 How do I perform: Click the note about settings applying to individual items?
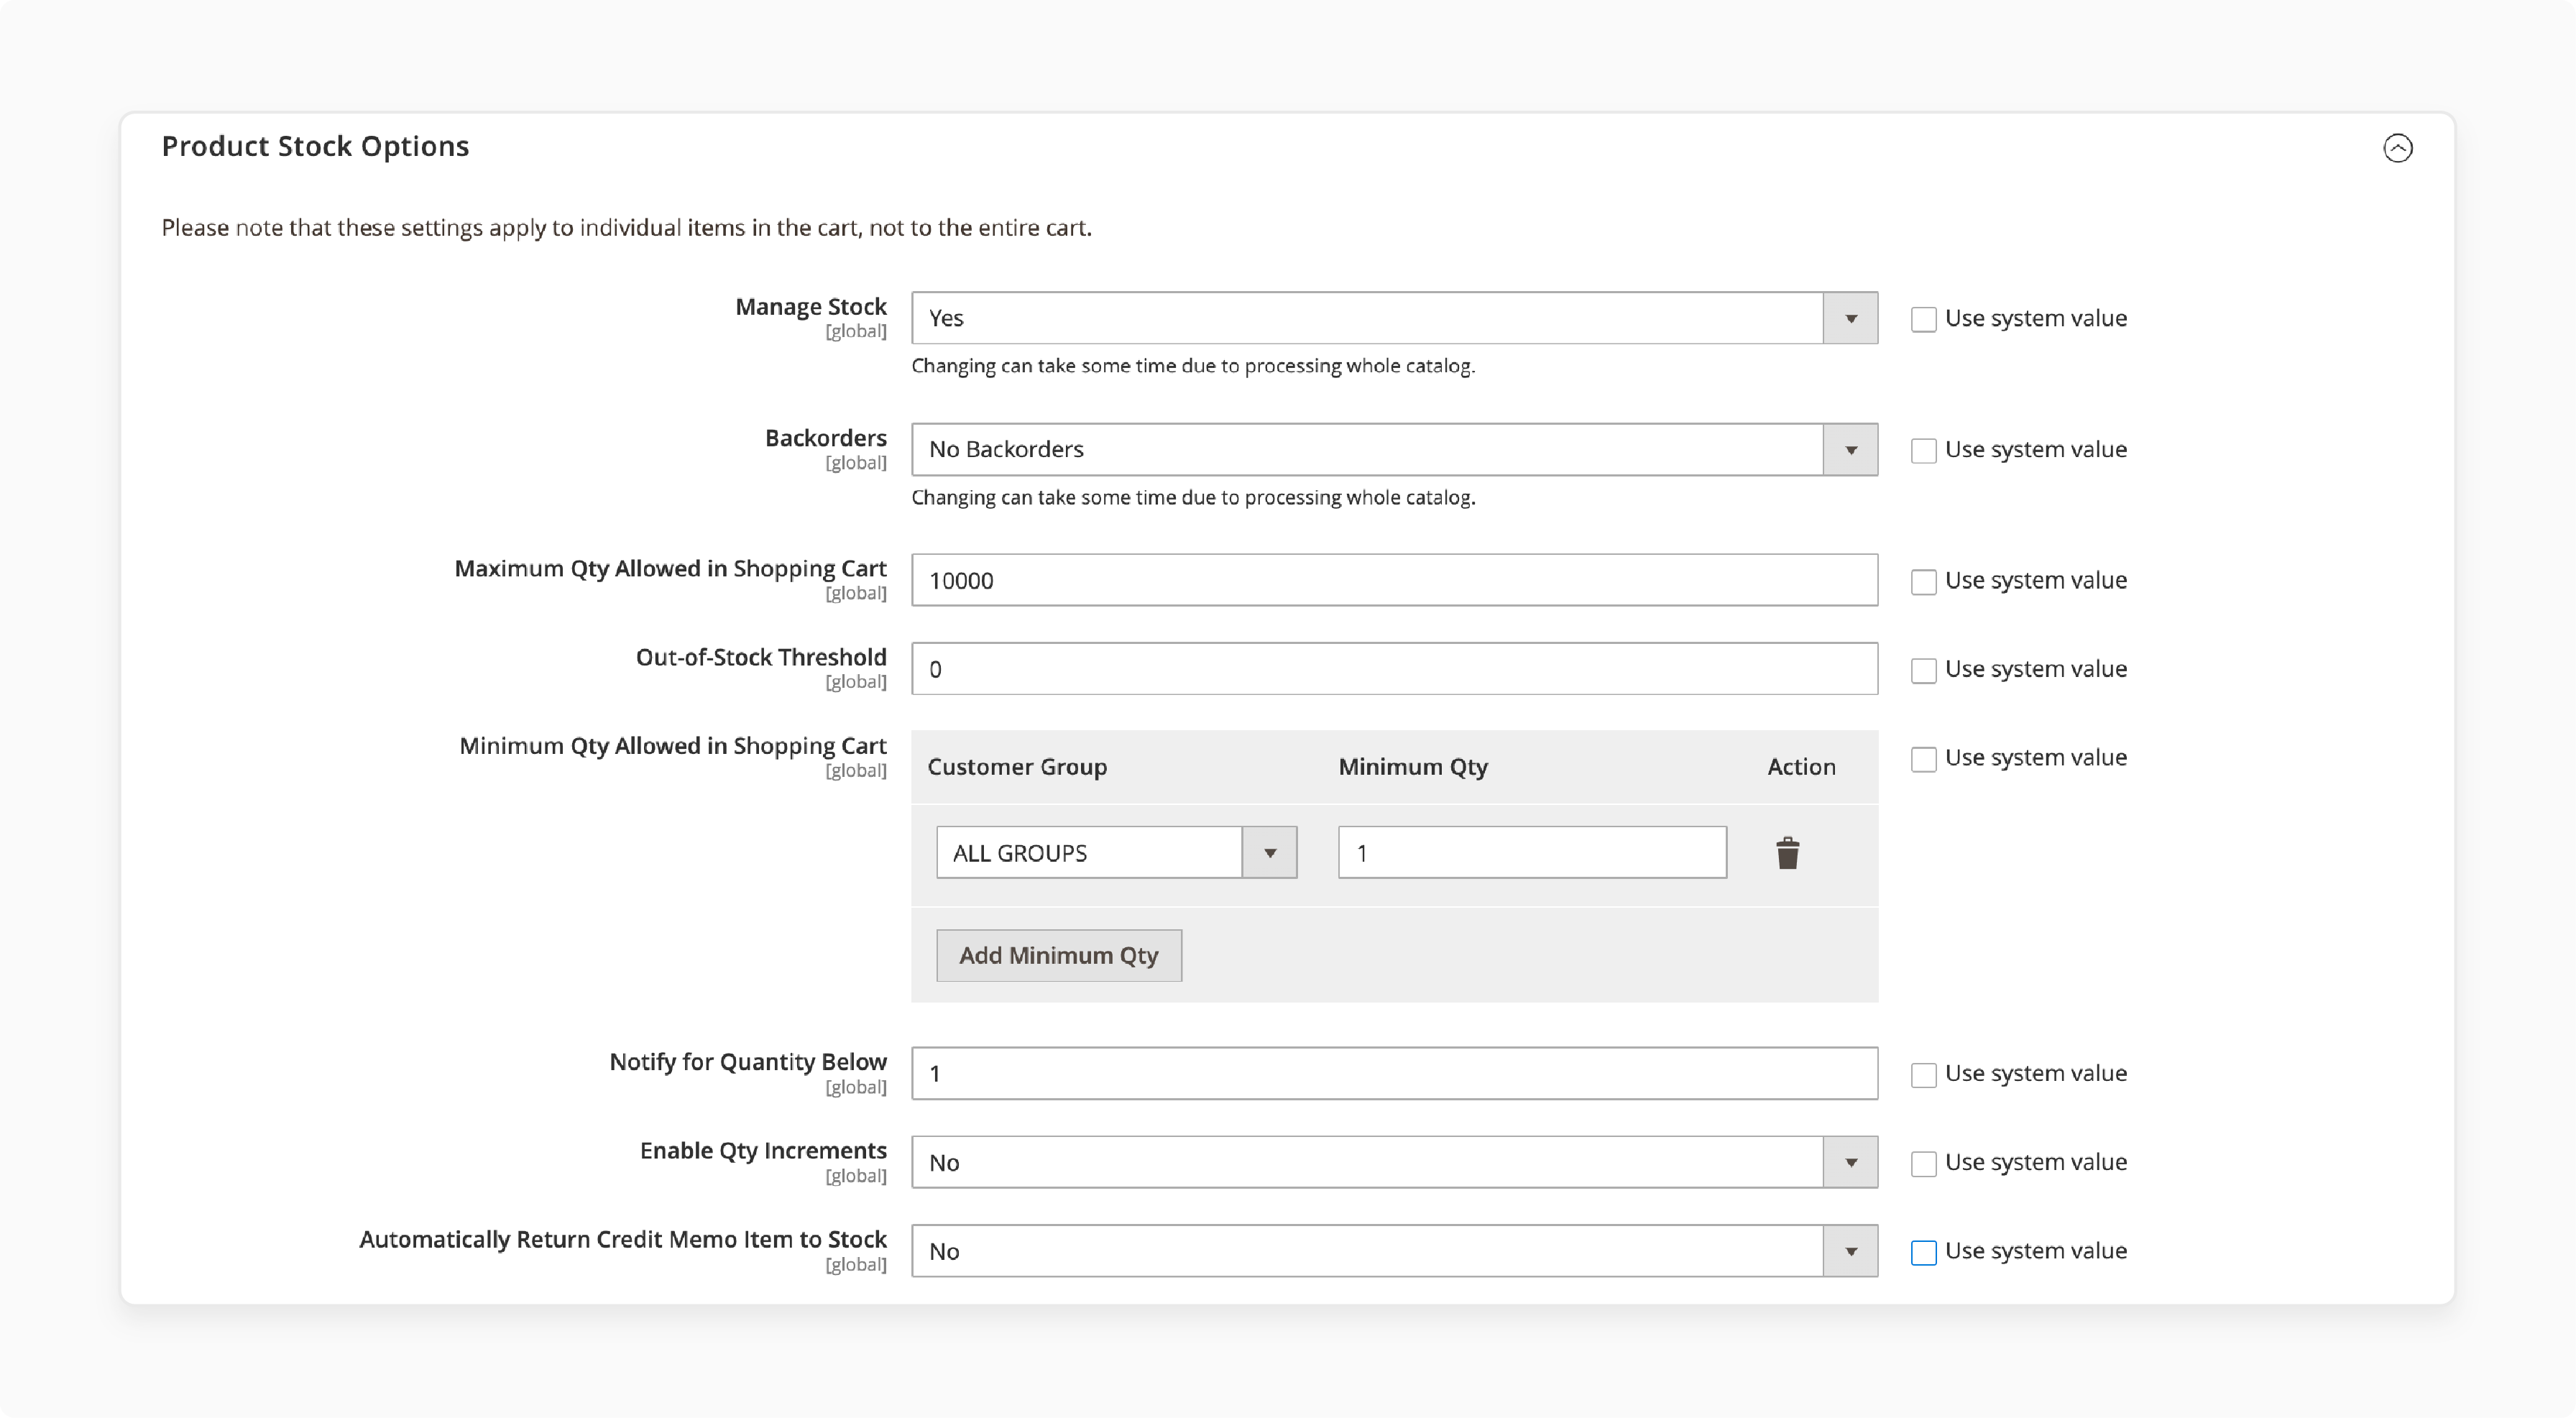point(626,228)
